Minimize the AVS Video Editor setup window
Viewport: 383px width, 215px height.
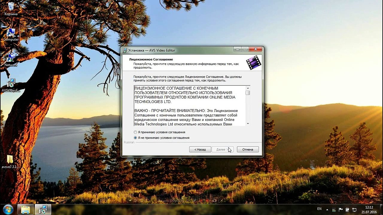tap(238, 49)
